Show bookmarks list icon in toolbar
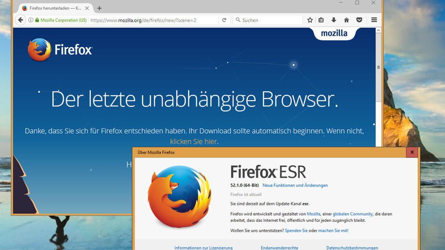 coord(321,20)
